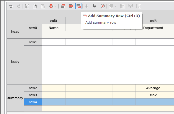
Task: Click the Add Summary Row button
Action: tap(79, 6)
